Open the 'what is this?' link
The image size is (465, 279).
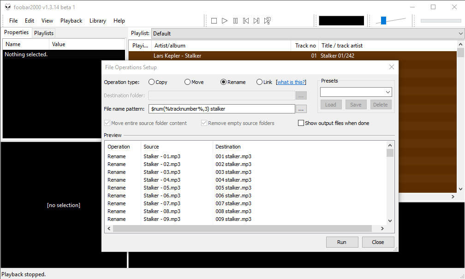[x=291, y=82]
